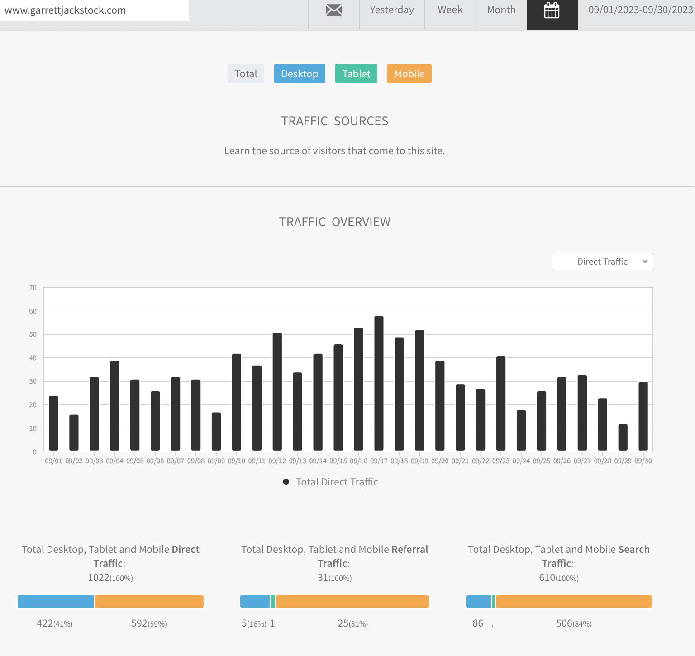The image size is (695, 656).
Task: Click the Total Direct Traffic legend dot
Action: pyautogui.click(x=286, y=482)
